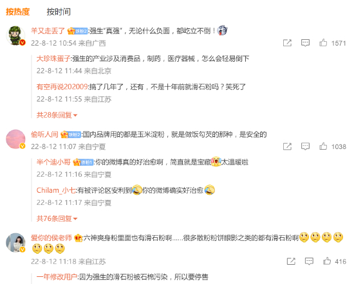Screen dimensions: 354x284
Task: Click 羊又走丢了's soldier avatar
Action: [x=15, y=35]
